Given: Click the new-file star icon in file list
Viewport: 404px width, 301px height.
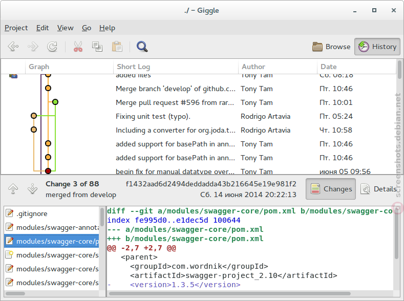Looking at the screenshot, I should coord(10,254).
